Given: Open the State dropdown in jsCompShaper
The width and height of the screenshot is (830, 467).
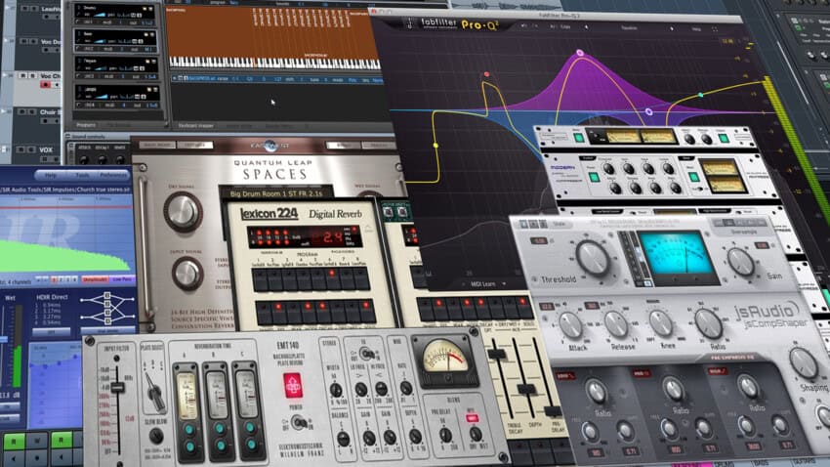Looking at the screenshot, I should (x=560, y=224).
